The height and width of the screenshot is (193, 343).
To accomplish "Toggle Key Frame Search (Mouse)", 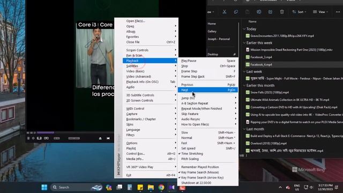I will [208, 172].
